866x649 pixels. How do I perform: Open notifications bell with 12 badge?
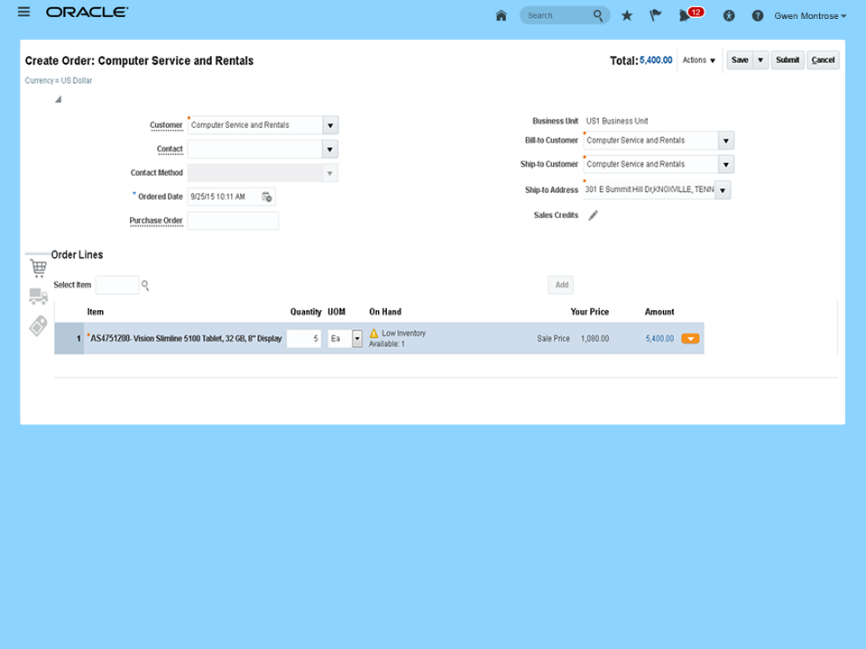pos(690,14)
